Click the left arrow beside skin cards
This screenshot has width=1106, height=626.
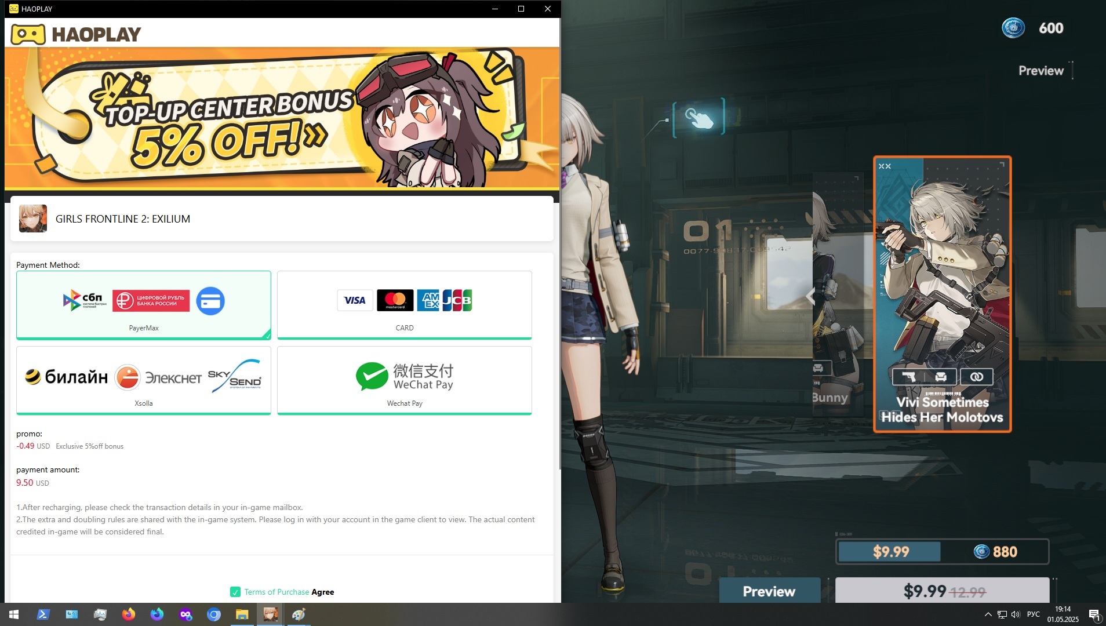click(x=810, y=296)
